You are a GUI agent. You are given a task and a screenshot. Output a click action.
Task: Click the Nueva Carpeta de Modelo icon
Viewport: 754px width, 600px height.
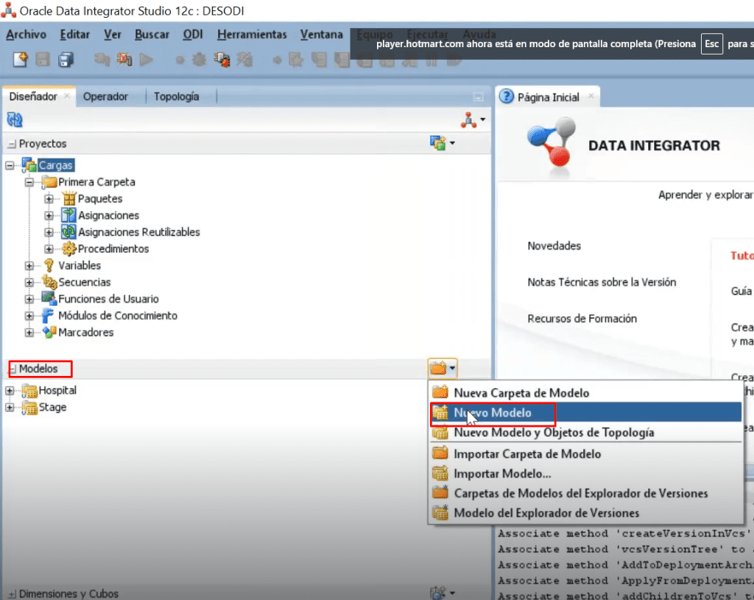coord(440,392)
